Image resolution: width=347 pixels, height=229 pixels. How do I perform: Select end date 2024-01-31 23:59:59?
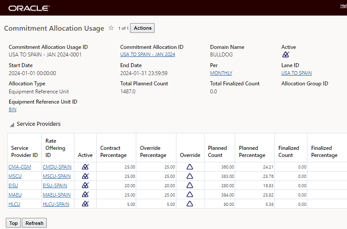point(144,73)
